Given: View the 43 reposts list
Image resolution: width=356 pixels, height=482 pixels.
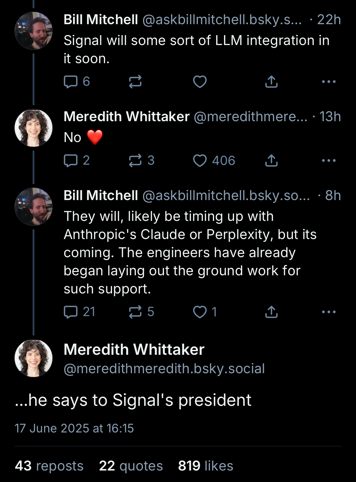Looking at the screenshot, I should click(x=49, y=466).
